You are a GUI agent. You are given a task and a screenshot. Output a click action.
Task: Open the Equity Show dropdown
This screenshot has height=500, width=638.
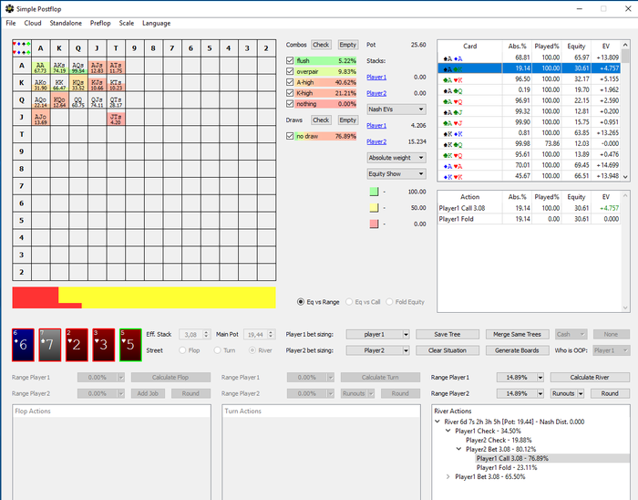[x=396, y=174]
